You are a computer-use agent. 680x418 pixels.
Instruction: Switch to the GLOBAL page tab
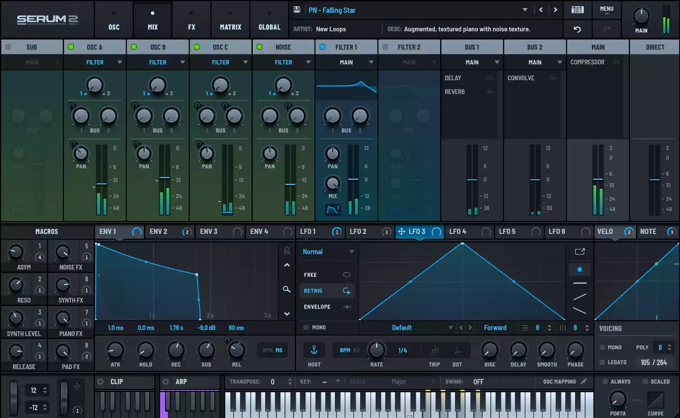[269, 19]
